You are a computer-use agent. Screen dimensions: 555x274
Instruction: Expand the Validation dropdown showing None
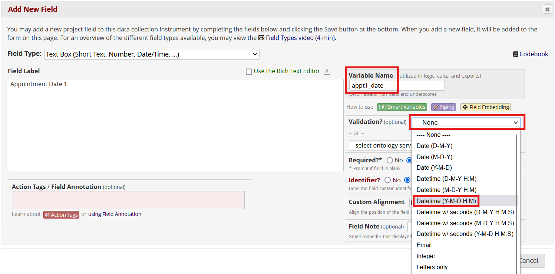pyautogui.click(x=466, y=122)
